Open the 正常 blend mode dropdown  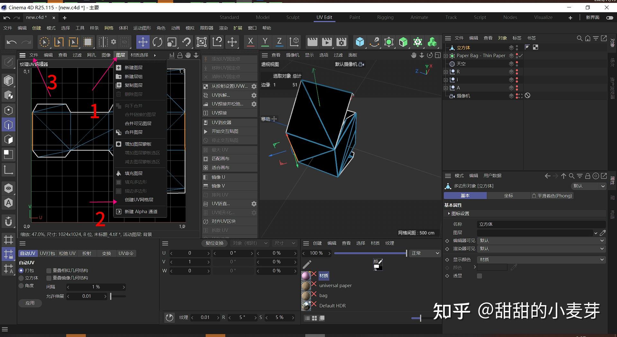pyautogui.click(x=424, y=253)
